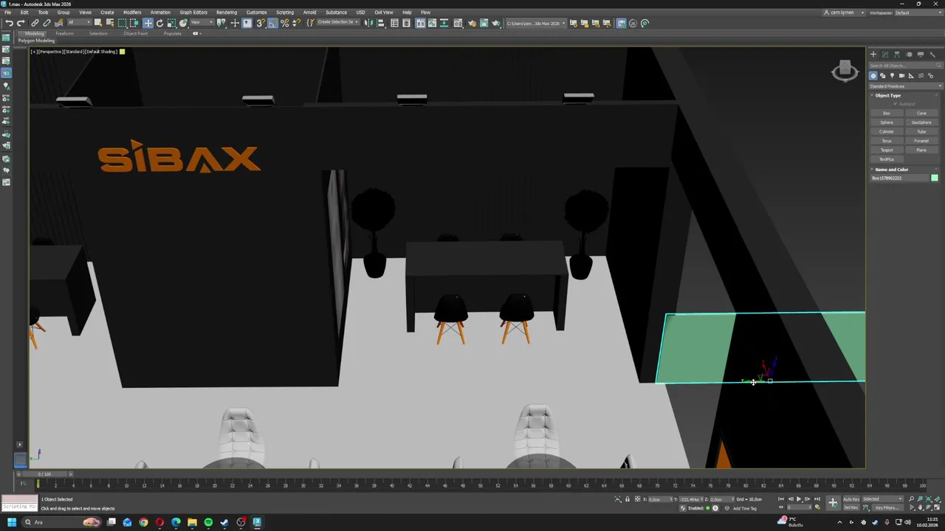This screenshot has width=945, height=531.
Task: Switch to the Freeform ribbon tab
Action: tap(64, 33)
